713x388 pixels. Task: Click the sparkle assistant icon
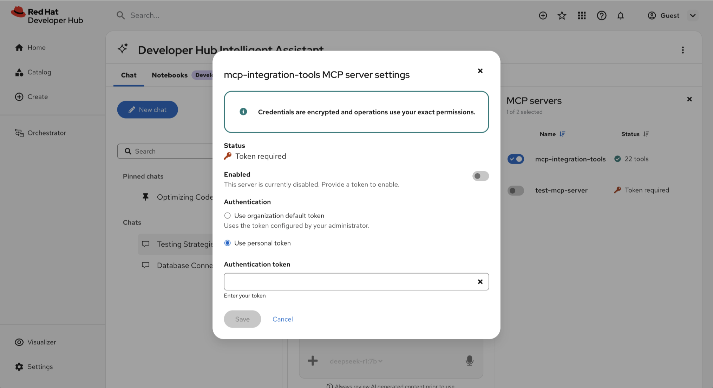coord(123,49)
